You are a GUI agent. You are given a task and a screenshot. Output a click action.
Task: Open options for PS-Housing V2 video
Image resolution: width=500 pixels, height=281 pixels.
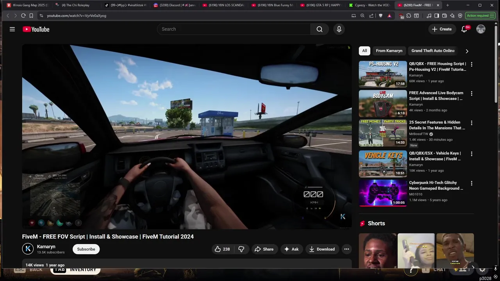pyautogui.click(x=471, y=64)
